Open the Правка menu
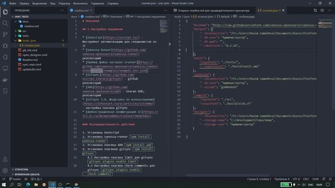 (x=24, y=4)
